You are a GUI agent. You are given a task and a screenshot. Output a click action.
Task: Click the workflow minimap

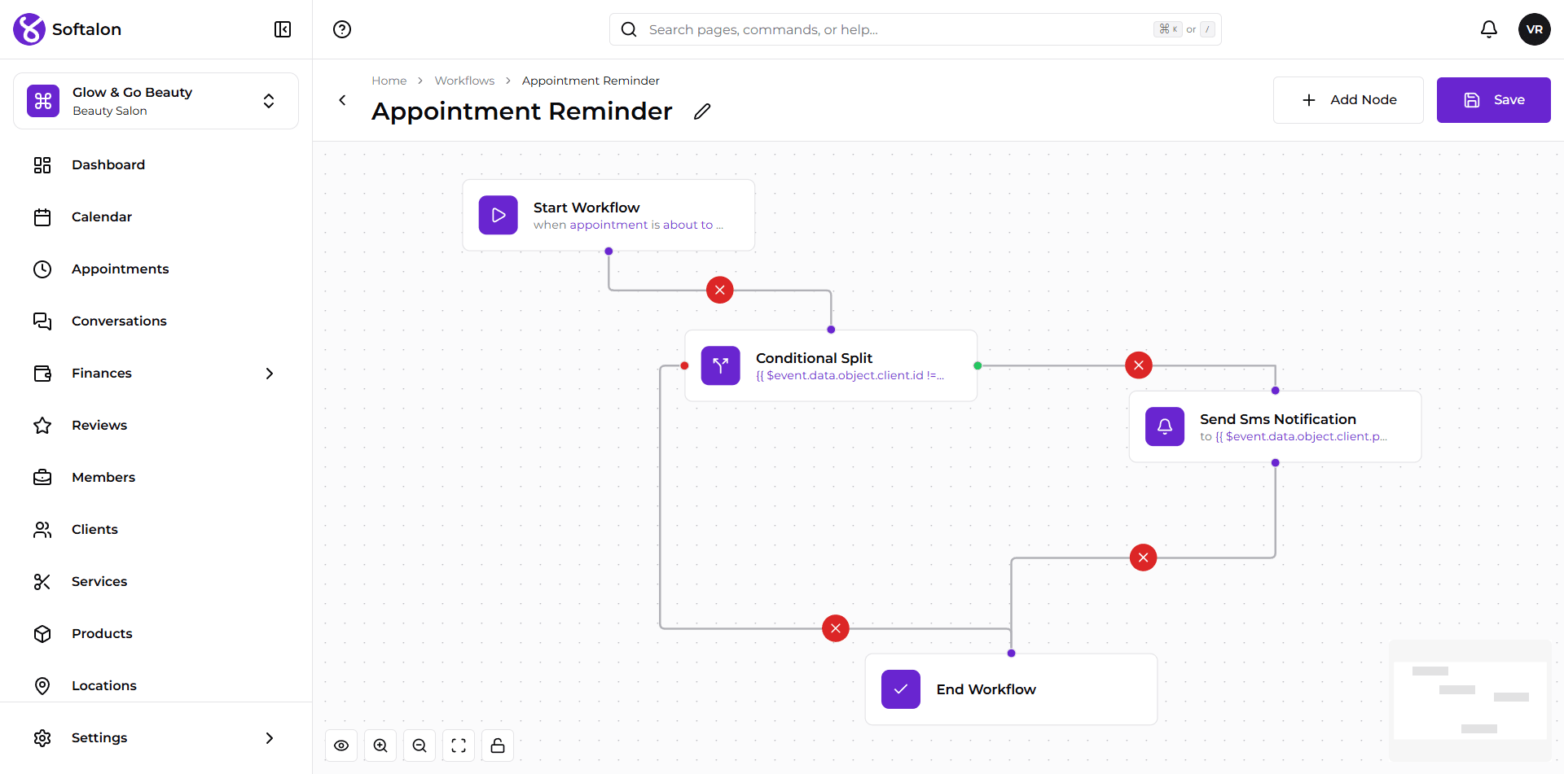coord(1470,701)
